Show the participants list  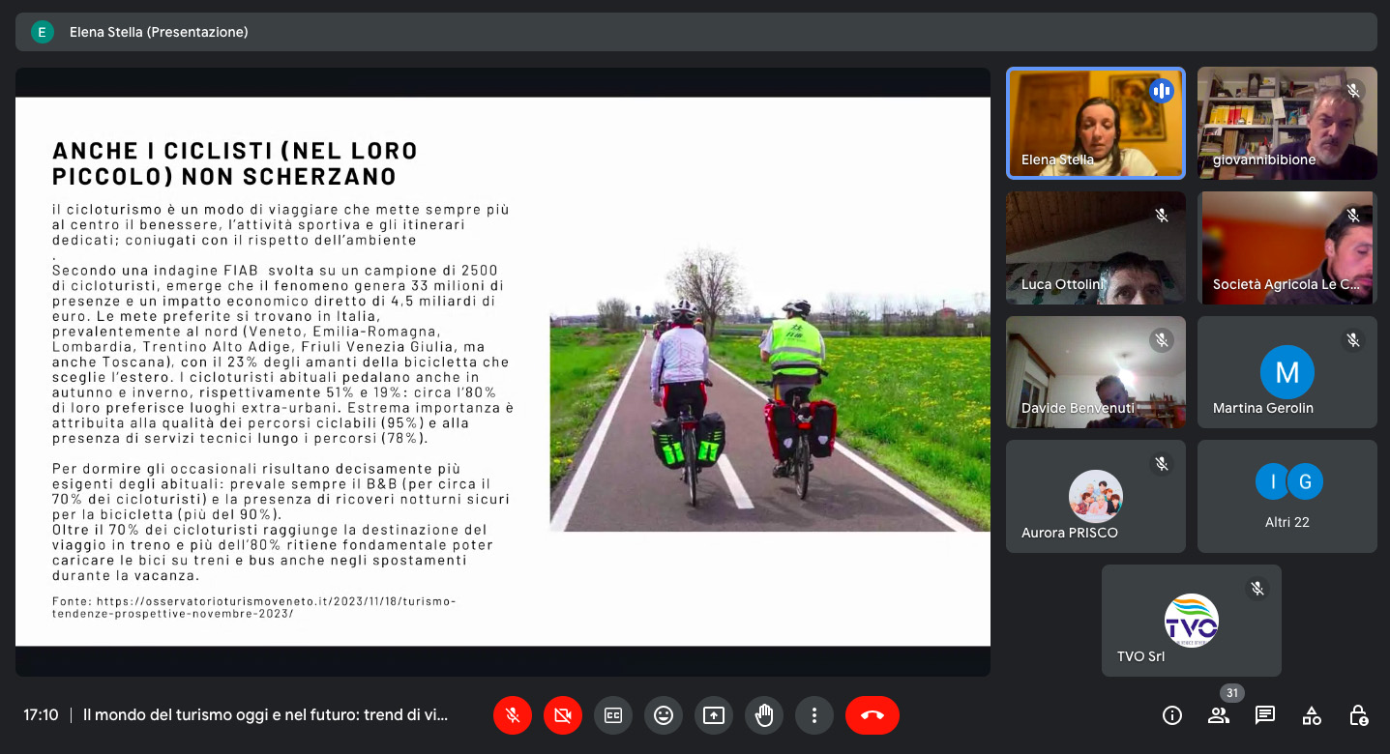pos(1219,715)
